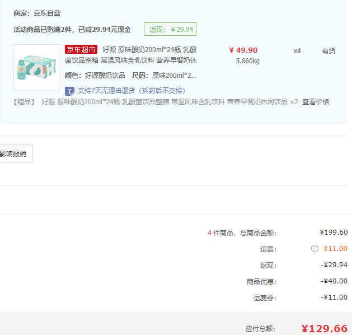Click the weight text 5.660kg
352x335 pixels.
coord(247,61)
